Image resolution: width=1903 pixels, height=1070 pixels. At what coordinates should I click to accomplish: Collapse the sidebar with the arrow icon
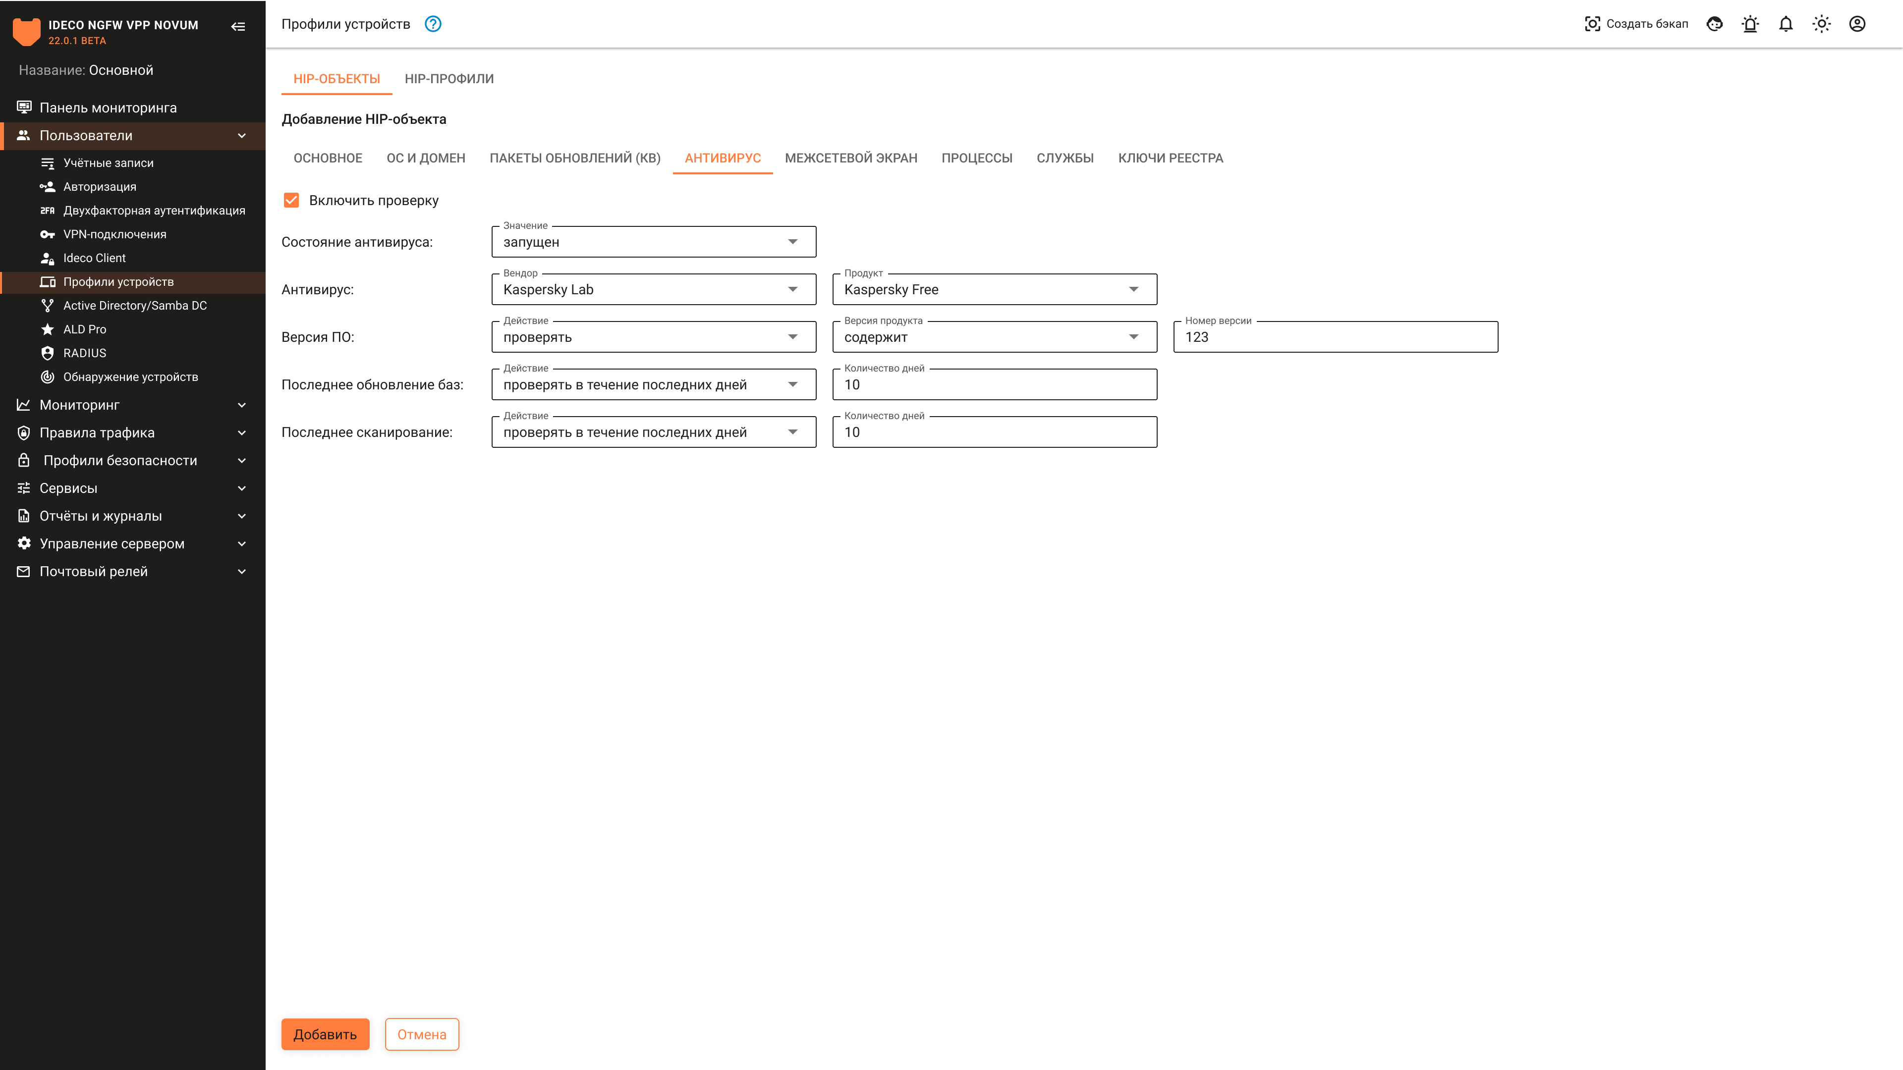click(x=238, y=27)
